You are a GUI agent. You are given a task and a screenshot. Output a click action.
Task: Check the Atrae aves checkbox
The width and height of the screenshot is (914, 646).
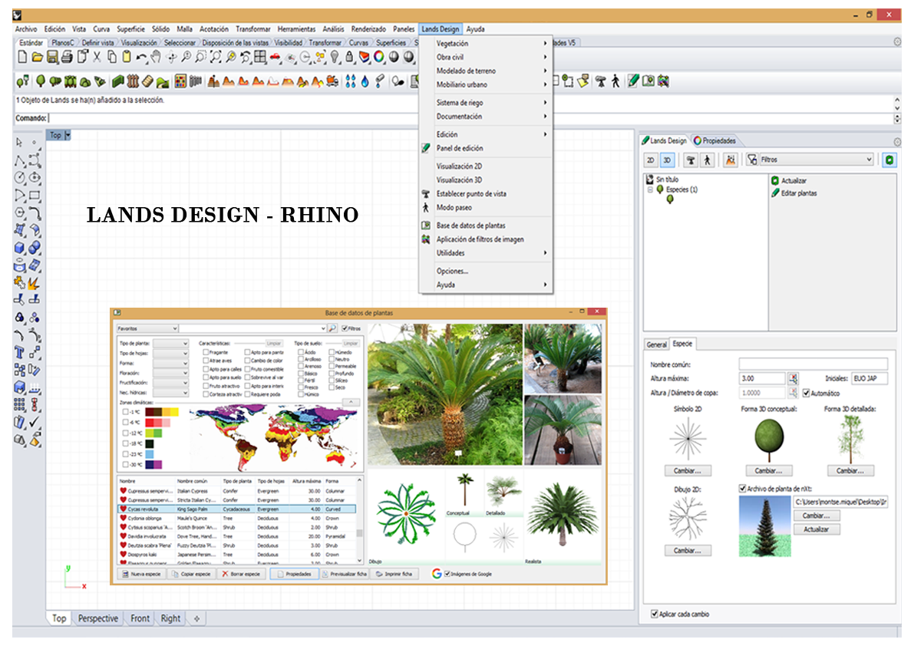pyautogui.click(x=206, y=361)
